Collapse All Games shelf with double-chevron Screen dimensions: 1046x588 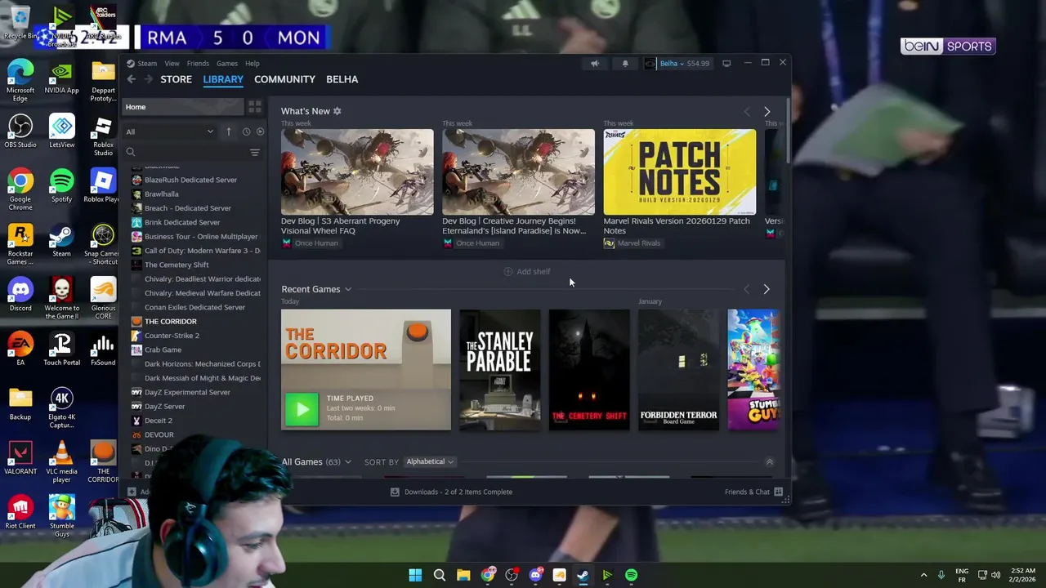[769, 462]
